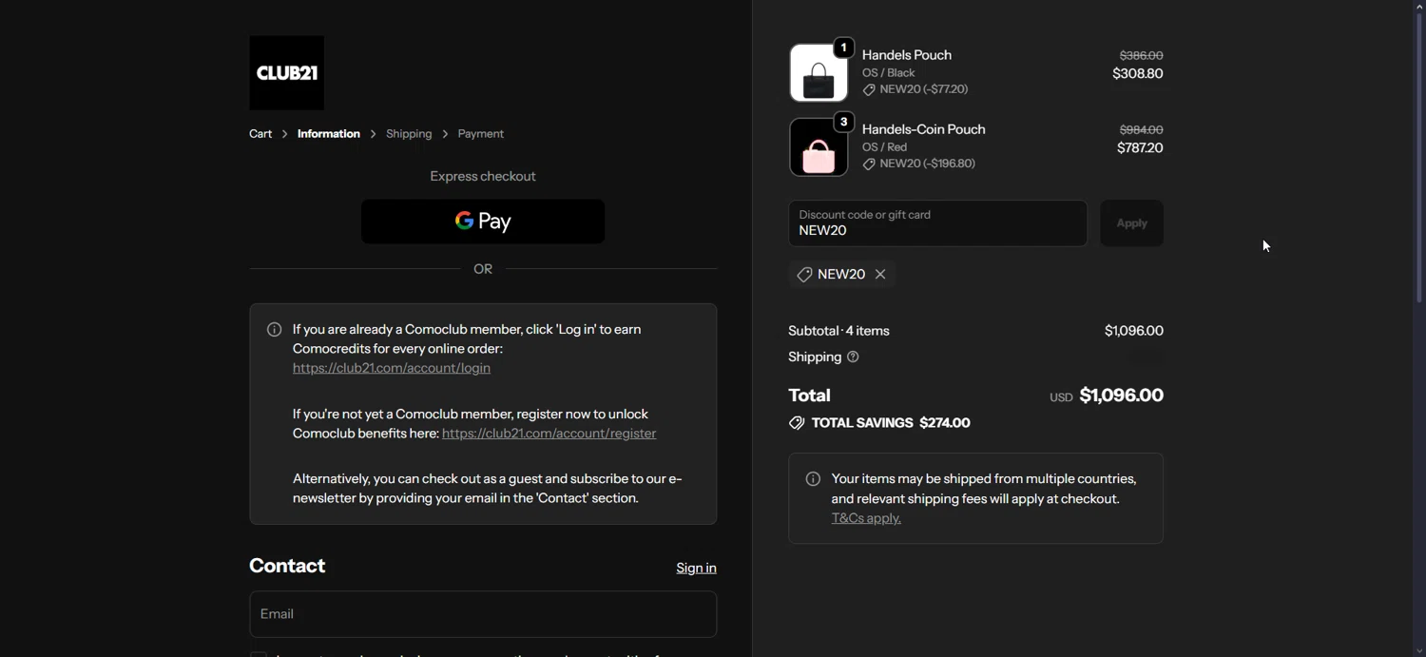The image size is (1426, 657).
Task: Click the crossed-out $984.00 original price
Action: [1141, 130]
